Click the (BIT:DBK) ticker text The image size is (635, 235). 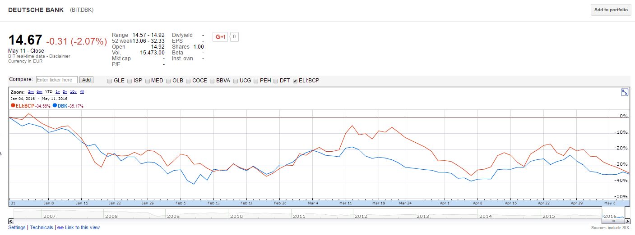82,10
